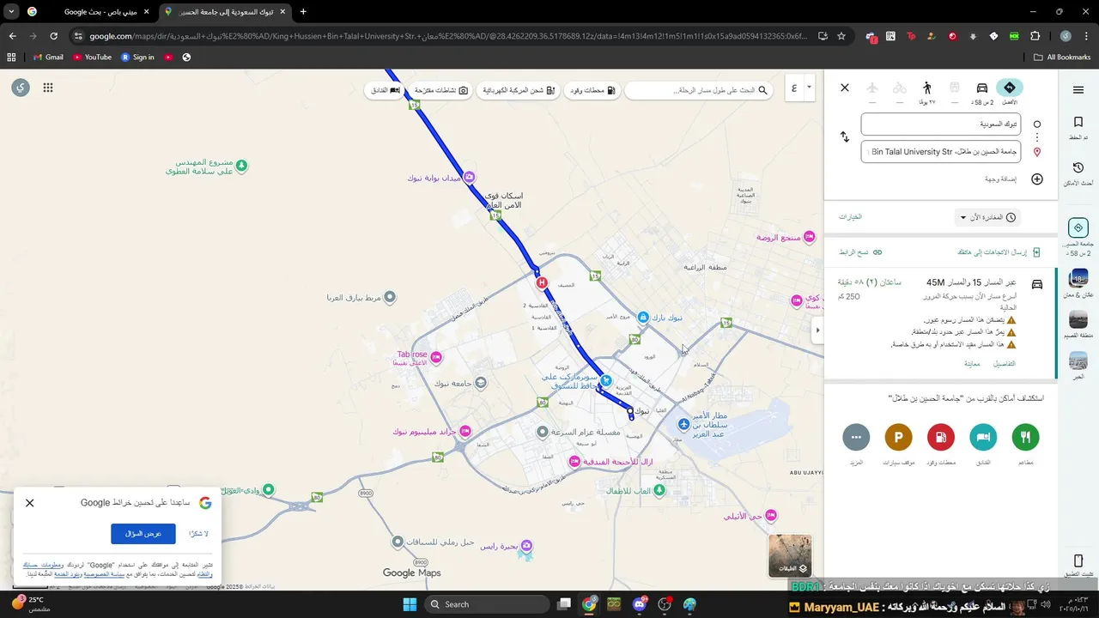Swap starting point and destination
The image size is (1099, 618).
(x=845, y=137)
